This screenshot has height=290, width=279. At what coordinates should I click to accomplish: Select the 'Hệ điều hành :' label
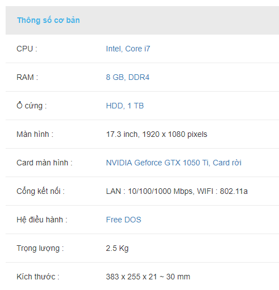coord(42,220)
